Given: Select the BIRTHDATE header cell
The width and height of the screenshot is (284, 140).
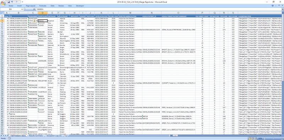Looking at the screenshot, I should click(x=75, y=16).
